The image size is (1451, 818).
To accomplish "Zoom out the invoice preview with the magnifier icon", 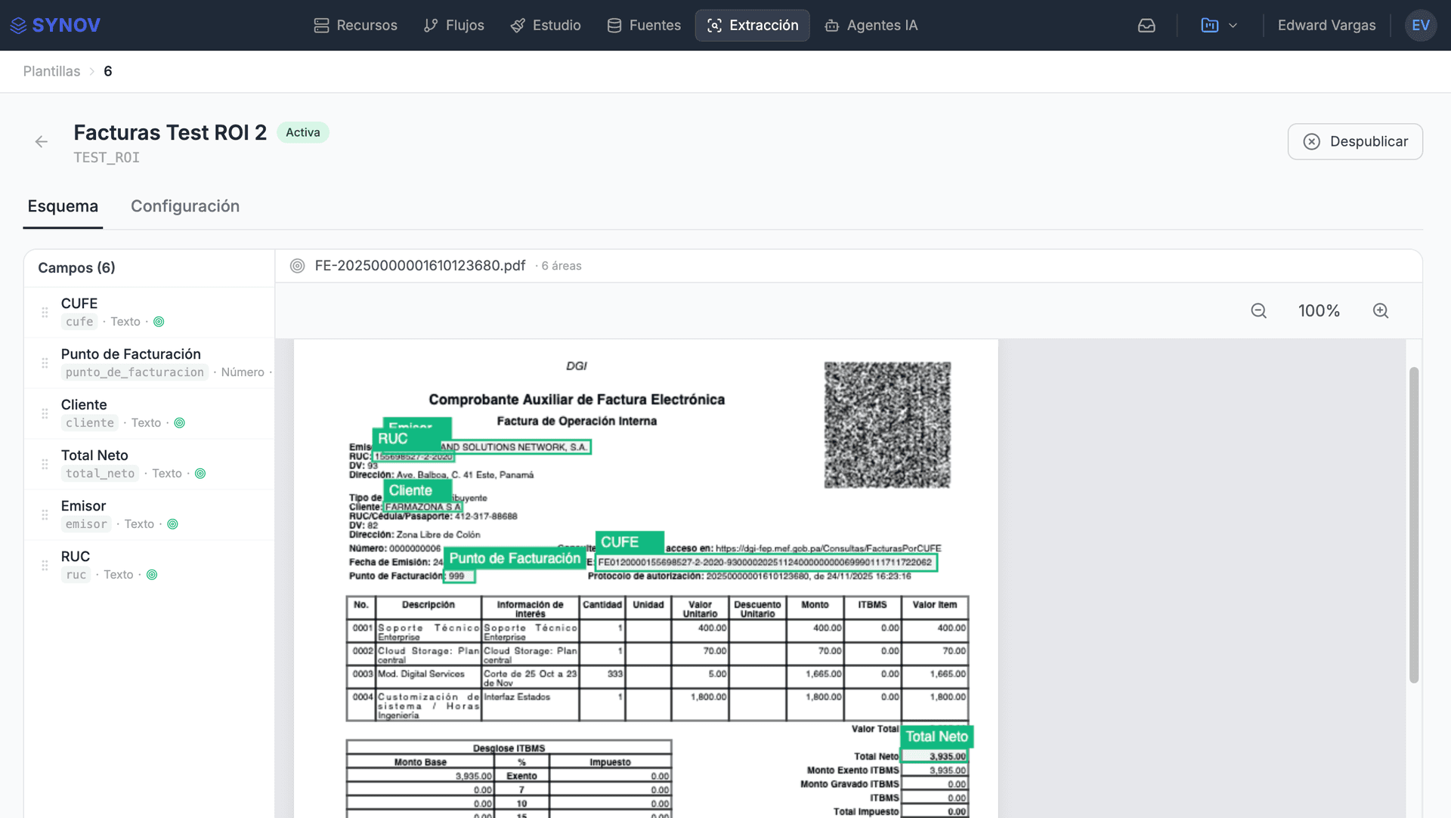I will click(1258, 310).
